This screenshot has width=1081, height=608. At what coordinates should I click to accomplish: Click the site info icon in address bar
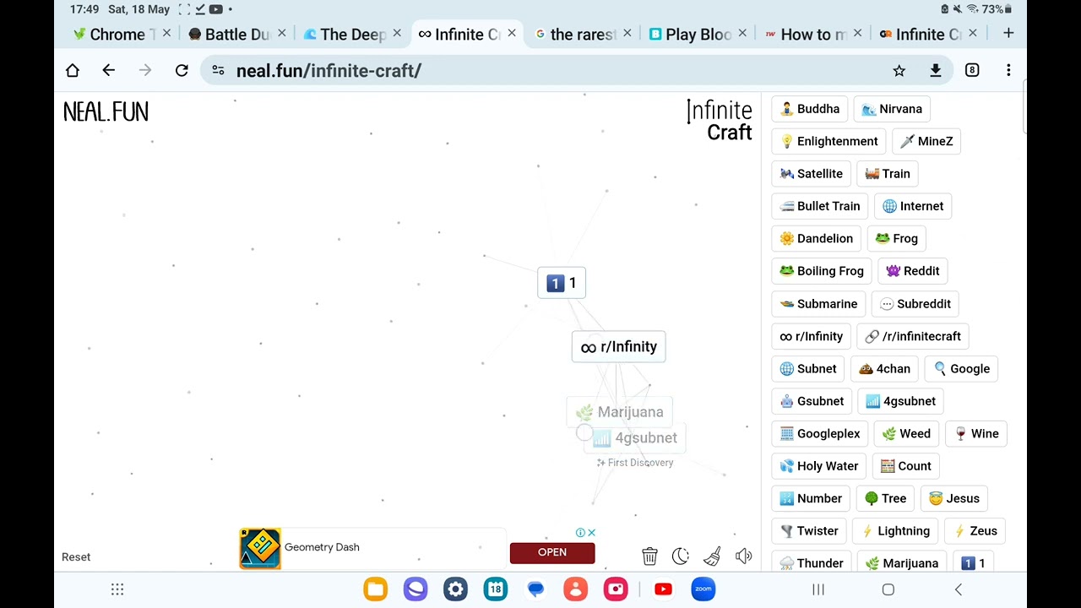tap(219, 70)
